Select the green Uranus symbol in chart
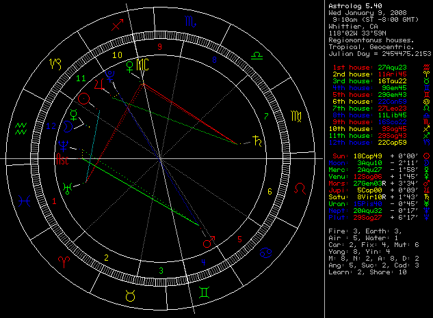Viewport: 433px width, 318px height. (x=67, y=187)
